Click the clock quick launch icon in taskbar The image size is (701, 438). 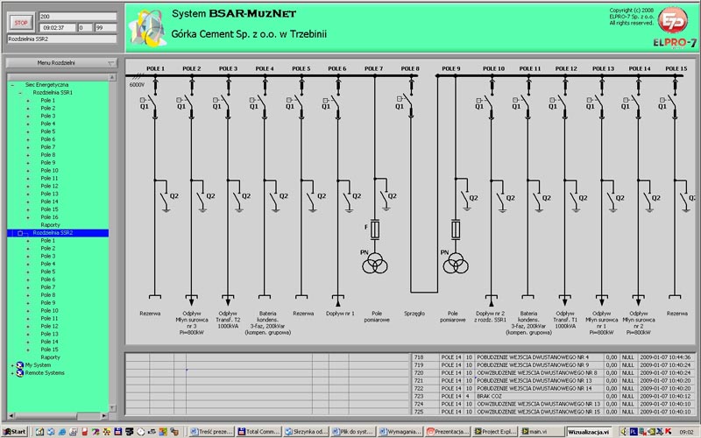coord(141,432)
